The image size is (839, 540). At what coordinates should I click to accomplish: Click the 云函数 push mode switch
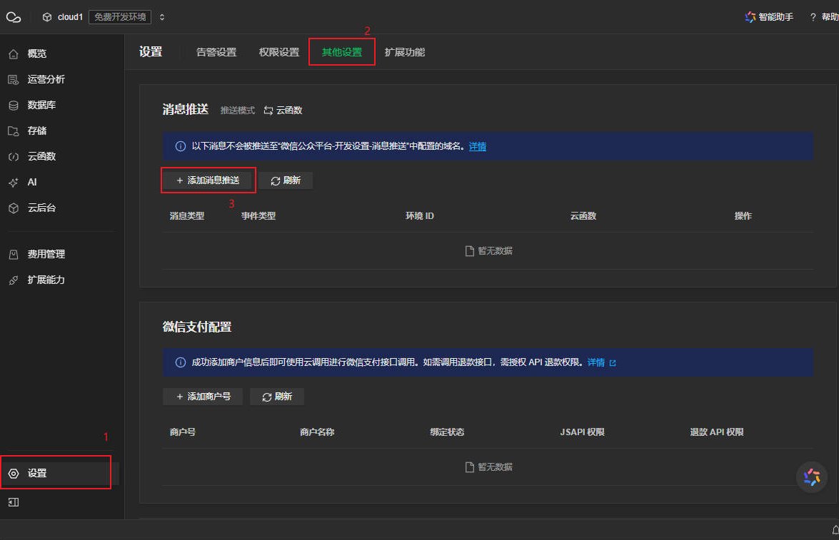click(x=283, y=110)
